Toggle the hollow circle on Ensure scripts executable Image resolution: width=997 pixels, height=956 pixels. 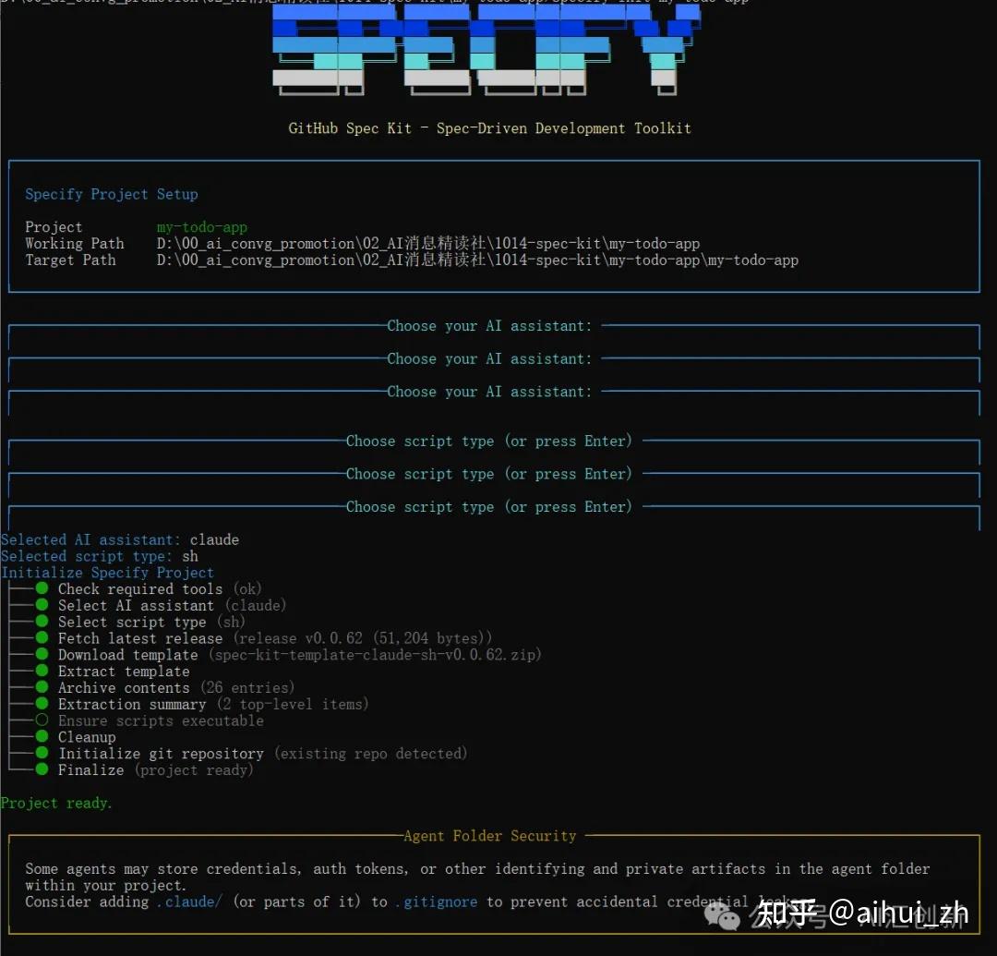(x=41, y=720)
